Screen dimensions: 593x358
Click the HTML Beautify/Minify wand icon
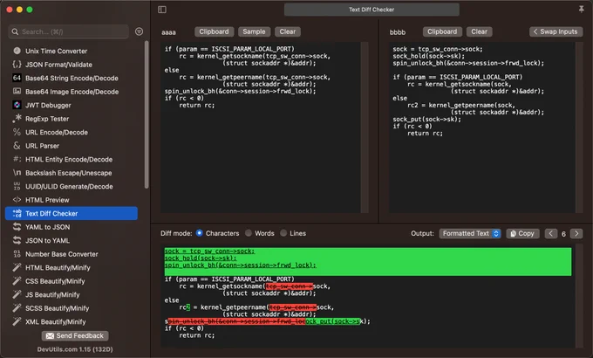click(x=17, y=267)
